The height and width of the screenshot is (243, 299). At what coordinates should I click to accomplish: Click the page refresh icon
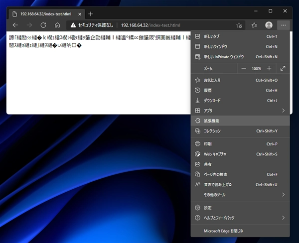tap(43, 25)
